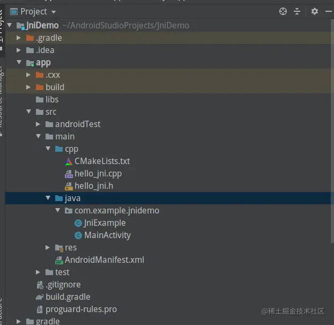Click the JniDemo project name label
This screenshot has width=334, height=325.
pyautogui.click(x=42, y=25)
